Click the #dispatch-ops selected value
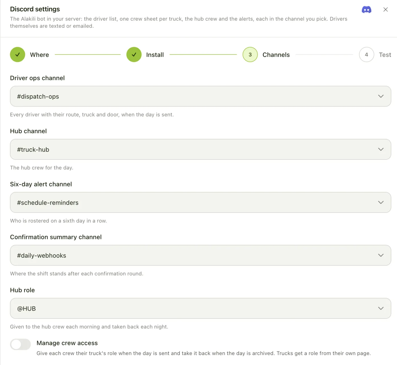The width and height of the screenshot is (397, 365). 38,96
